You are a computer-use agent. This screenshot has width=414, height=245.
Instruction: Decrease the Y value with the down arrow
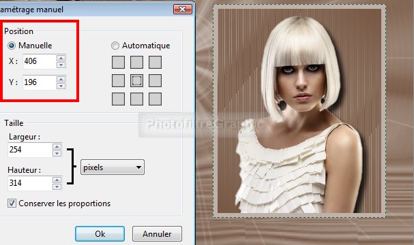[x=61, y=86]
